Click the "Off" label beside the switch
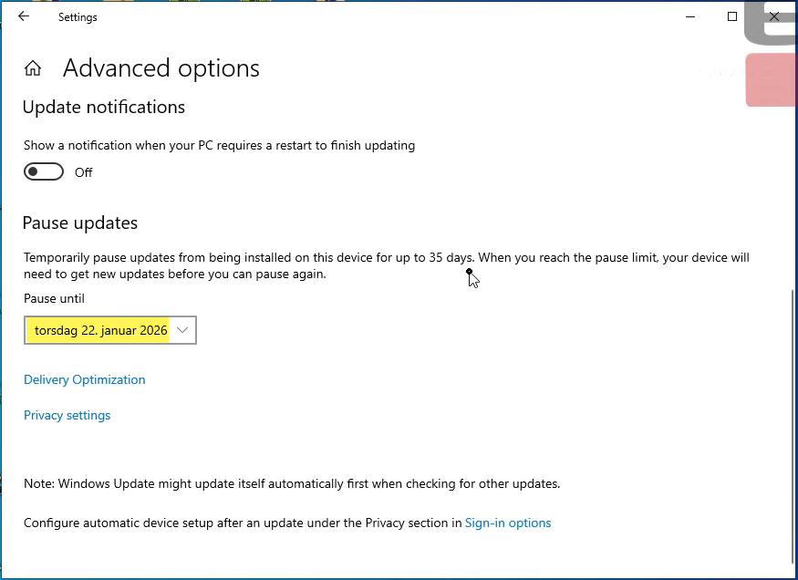The height and width of the screenshot is (580, 798). (x=84, y=172)
